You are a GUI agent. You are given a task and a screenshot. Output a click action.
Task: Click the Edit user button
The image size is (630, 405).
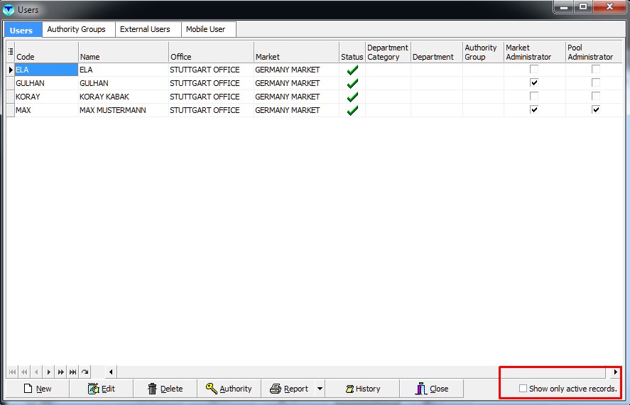click(x=101, y=389)
